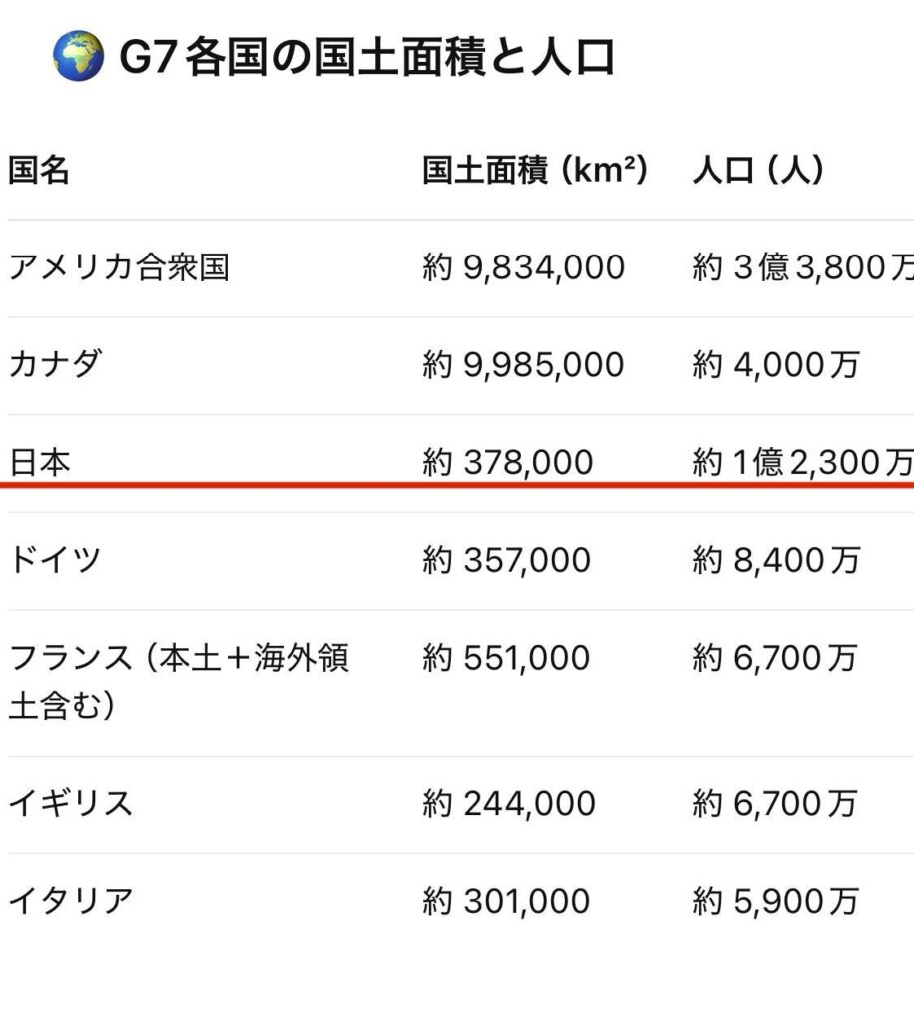Click the globe emoji icon in the title
The width and height of the screenshot is (914, 1022).
coord(77,57)
